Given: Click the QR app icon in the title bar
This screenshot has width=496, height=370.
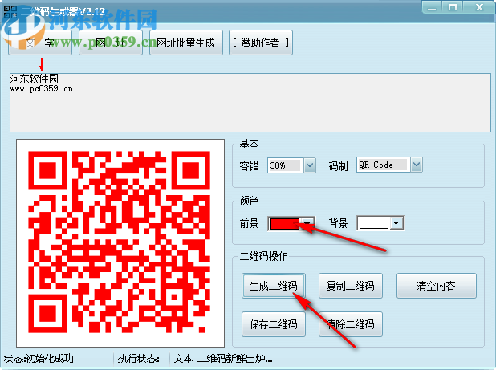Looking at the screenshot, I should (x=10, y=12).
